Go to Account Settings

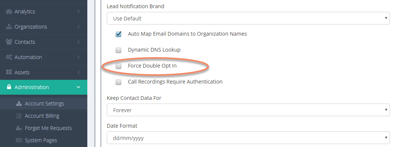click(44, 104)
